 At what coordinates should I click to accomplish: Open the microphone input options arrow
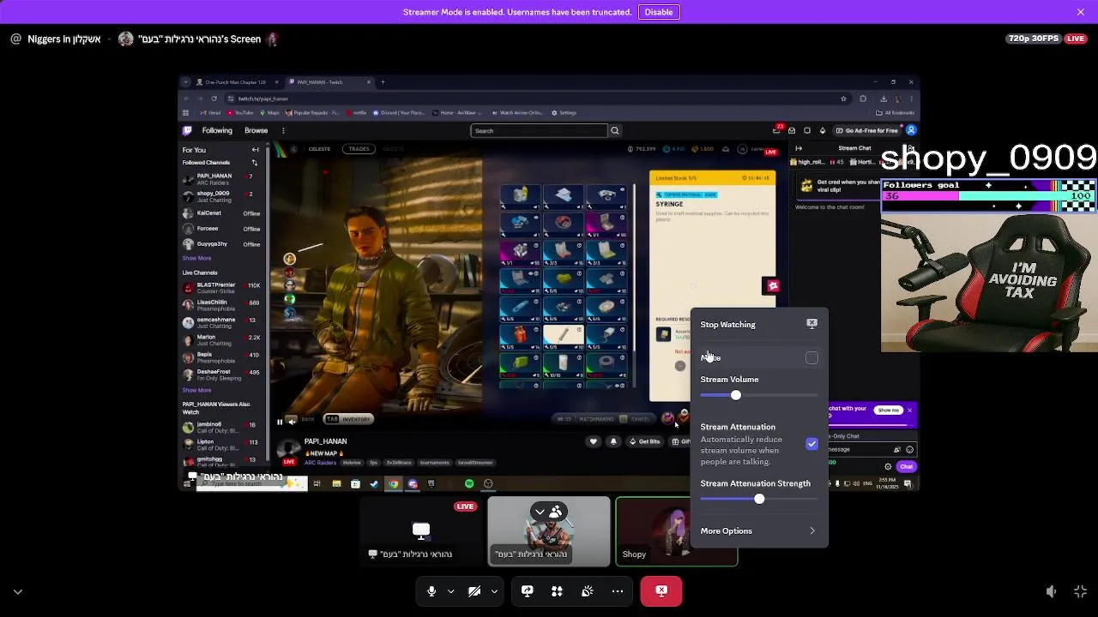click(450, 591)
